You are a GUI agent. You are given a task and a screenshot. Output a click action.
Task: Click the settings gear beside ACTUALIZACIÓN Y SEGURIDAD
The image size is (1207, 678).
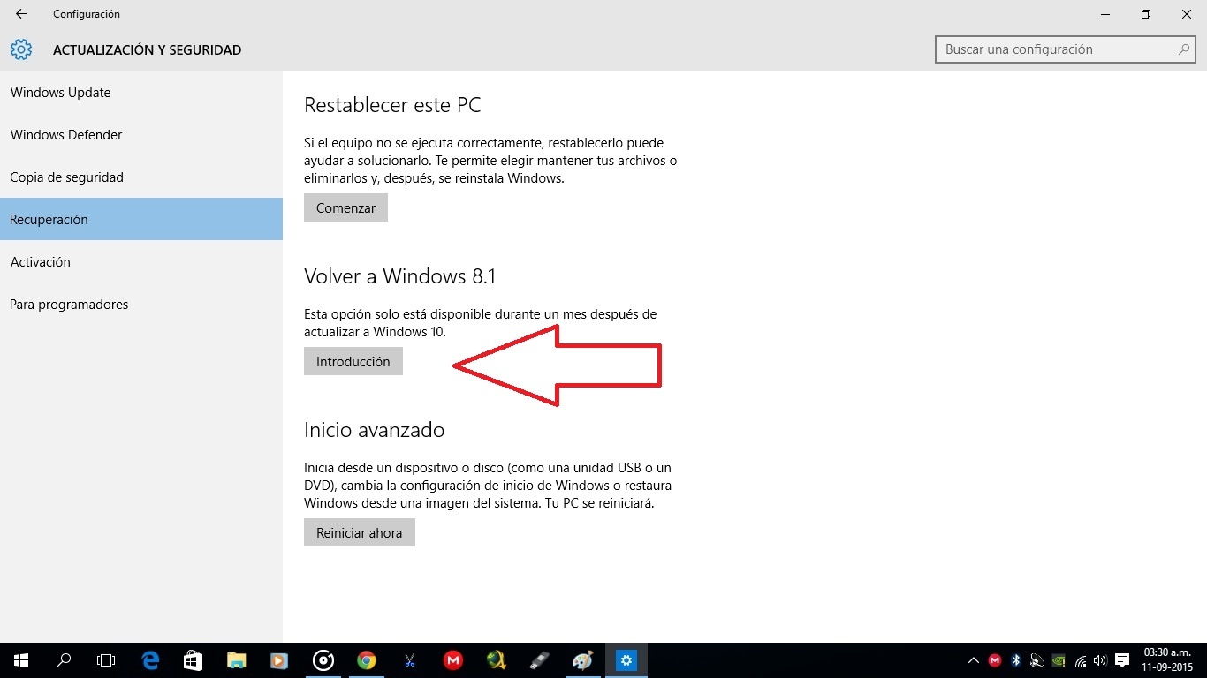click(x=21, y=49)
